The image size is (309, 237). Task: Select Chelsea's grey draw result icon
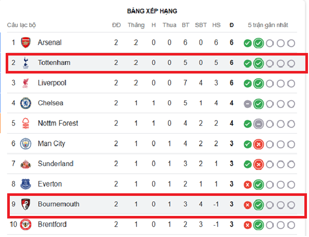(248, 104)
